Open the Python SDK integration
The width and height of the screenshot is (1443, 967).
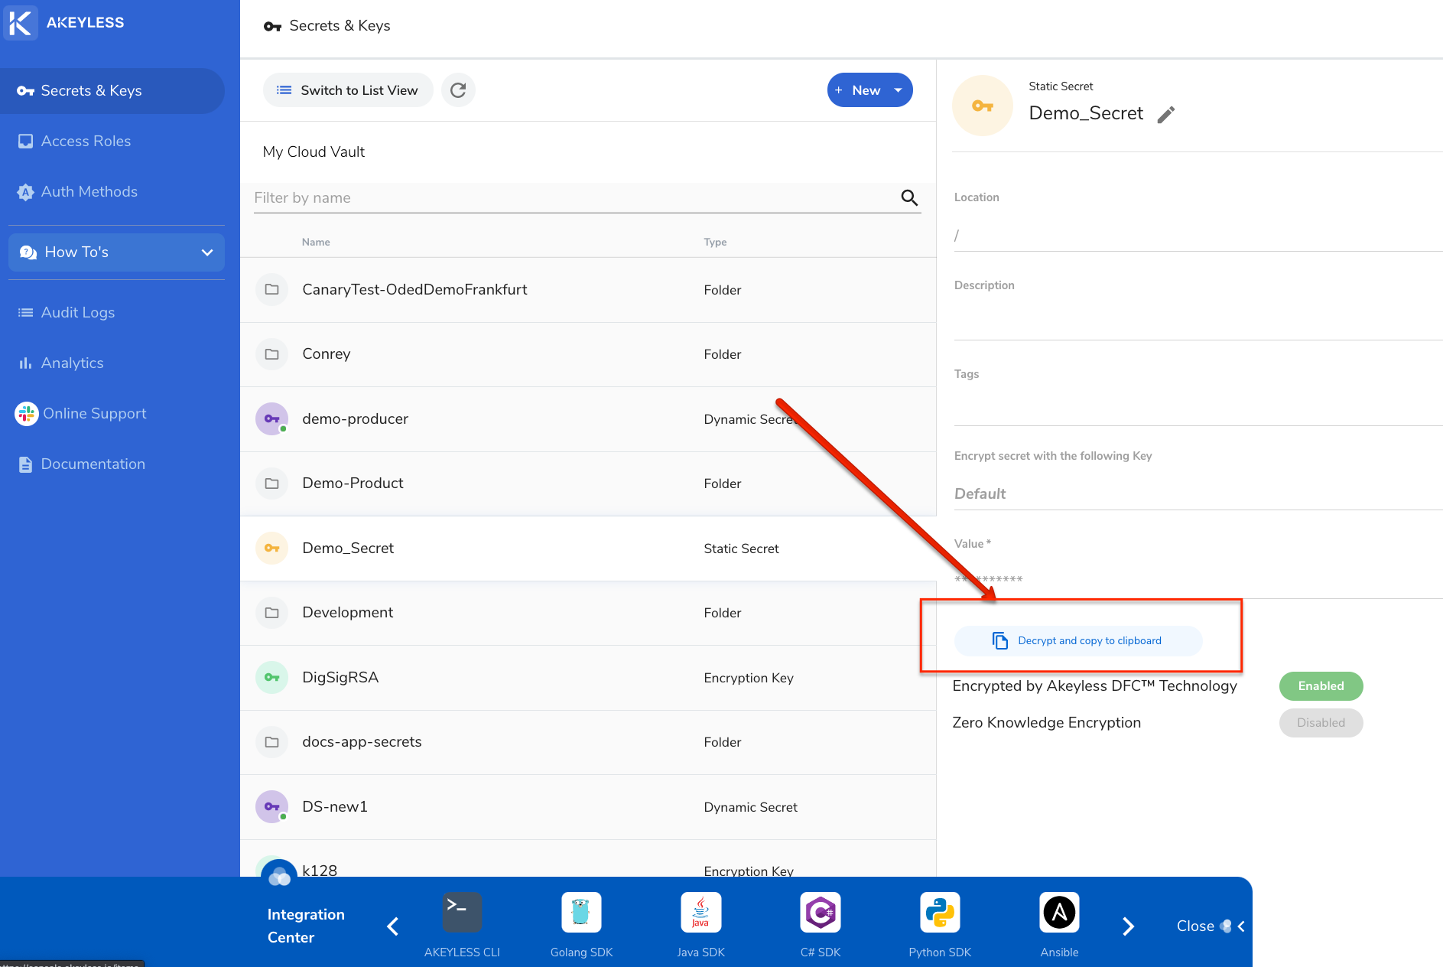click(940, 925)
